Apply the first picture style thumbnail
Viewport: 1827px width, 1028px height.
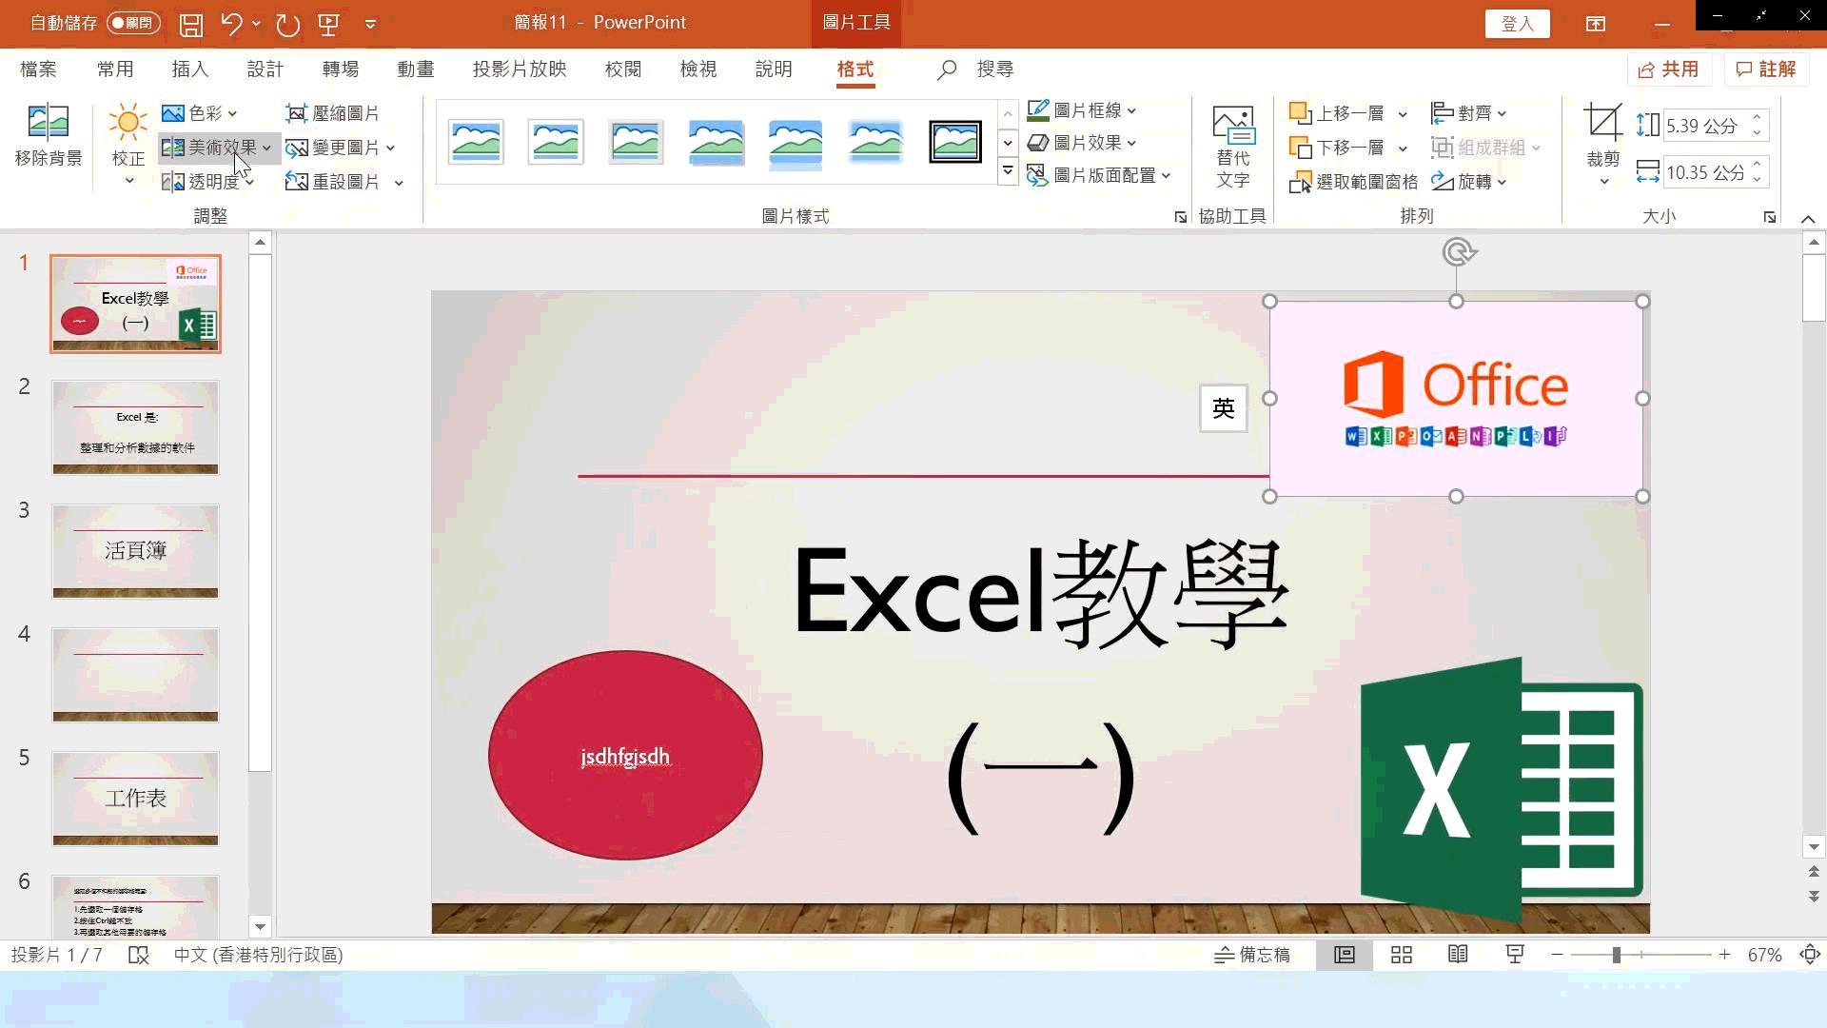click(x=476, y=142)
